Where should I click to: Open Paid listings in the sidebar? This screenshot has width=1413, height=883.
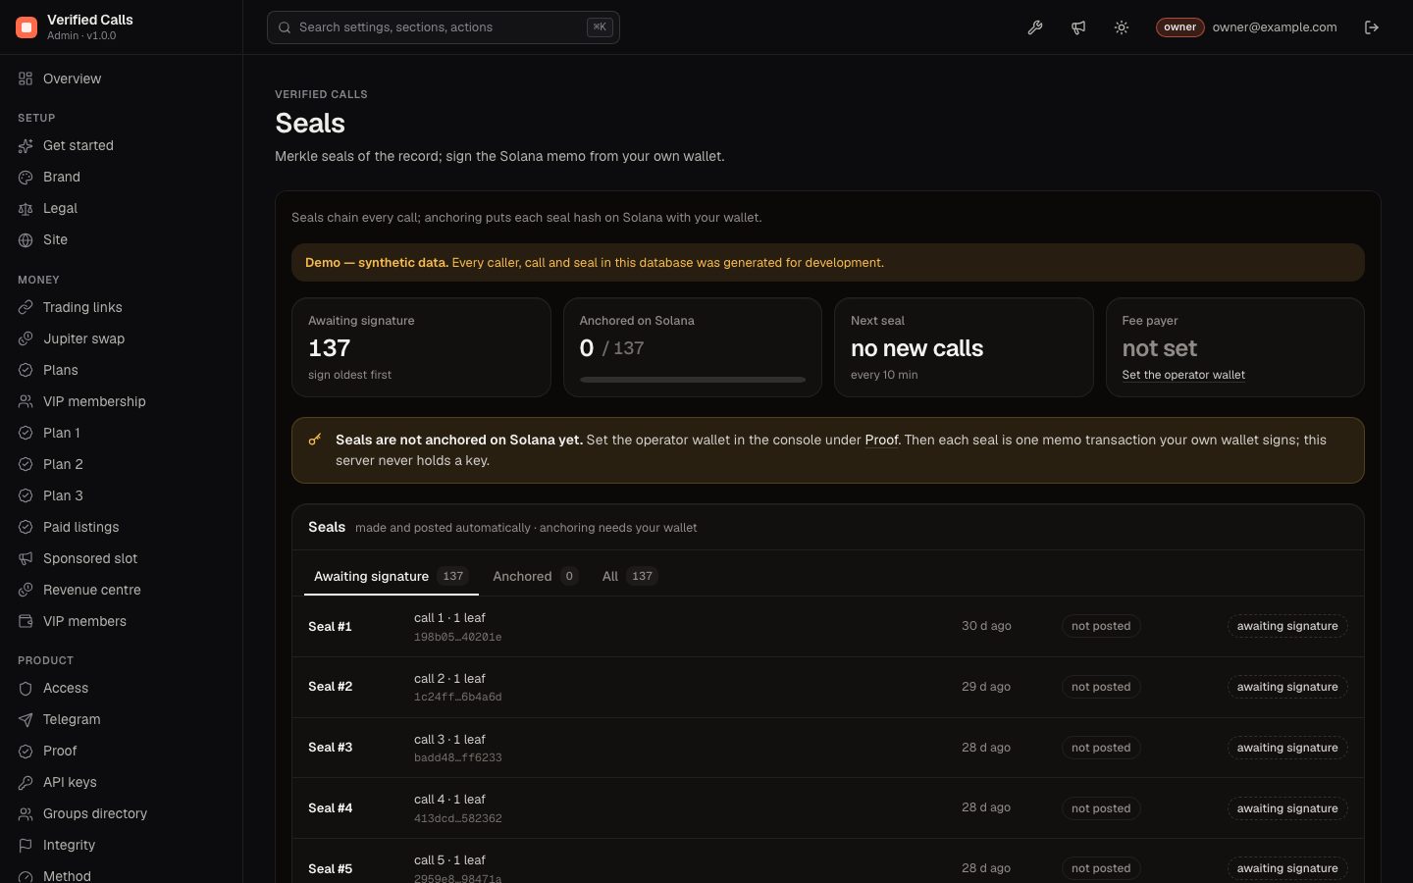pyautogui.click(x=121, y=527)
